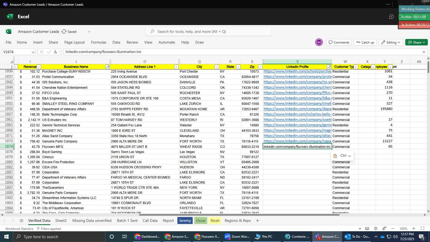Open the Business Name filter dropdown
Image resolution: width=430 pixels, height=242 pixels.
coord(108,67)
